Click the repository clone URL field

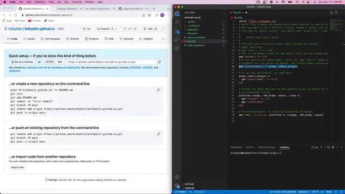tap(111, 62)
